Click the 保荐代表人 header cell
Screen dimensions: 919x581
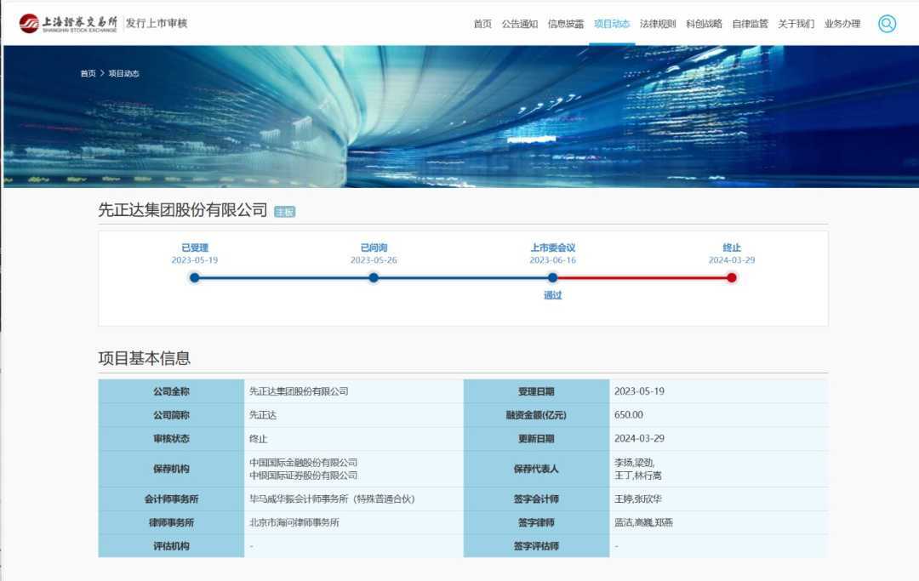click(536, 469)
